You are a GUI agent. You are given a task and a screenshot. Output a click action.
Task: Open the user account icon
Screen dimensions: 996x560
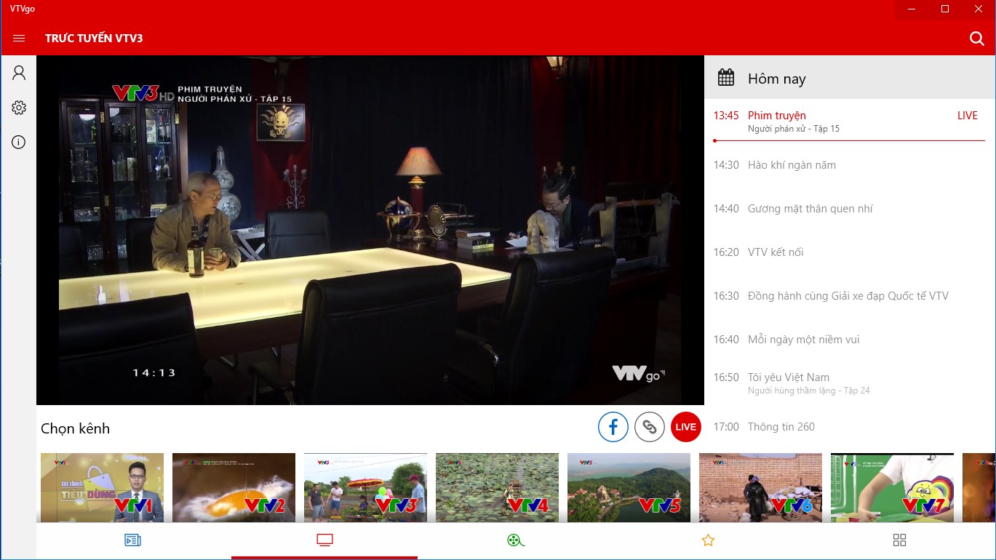(19, 73)
